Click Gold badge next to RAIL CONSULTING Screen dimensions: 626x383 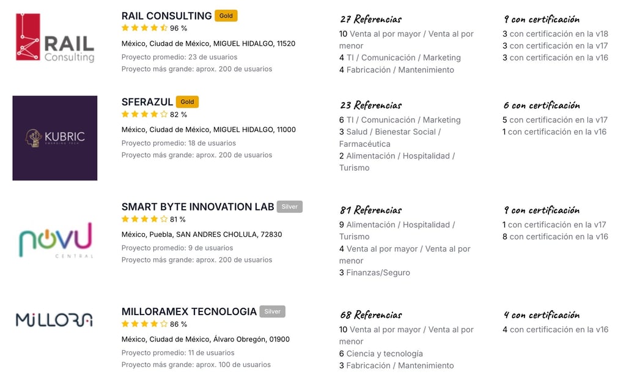point(226,15)
